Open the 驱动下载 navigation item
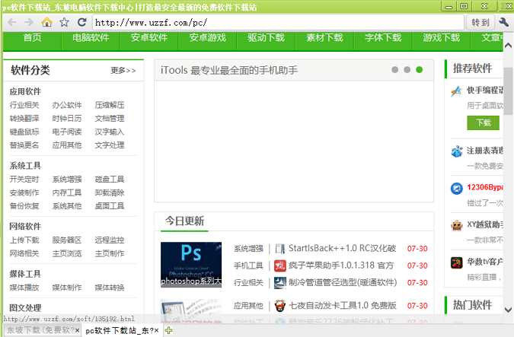514x337 pixels. click(x=266, y=38)
